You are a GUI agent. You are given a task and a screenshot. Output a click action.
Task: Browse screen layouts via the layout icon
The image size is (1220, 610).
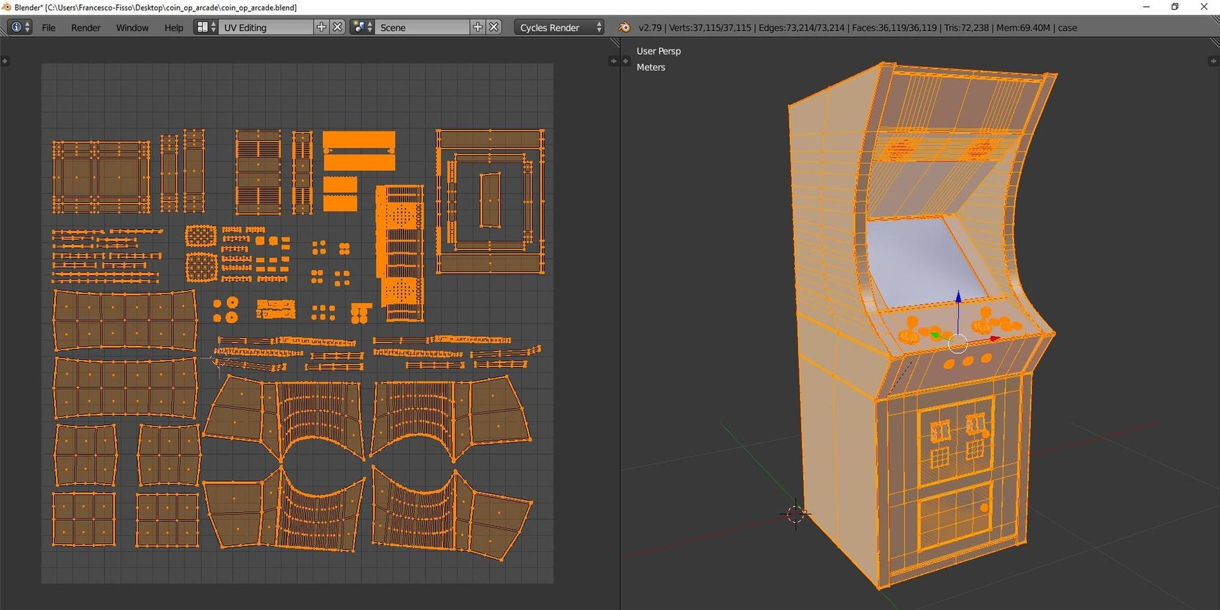coord(206,27)
